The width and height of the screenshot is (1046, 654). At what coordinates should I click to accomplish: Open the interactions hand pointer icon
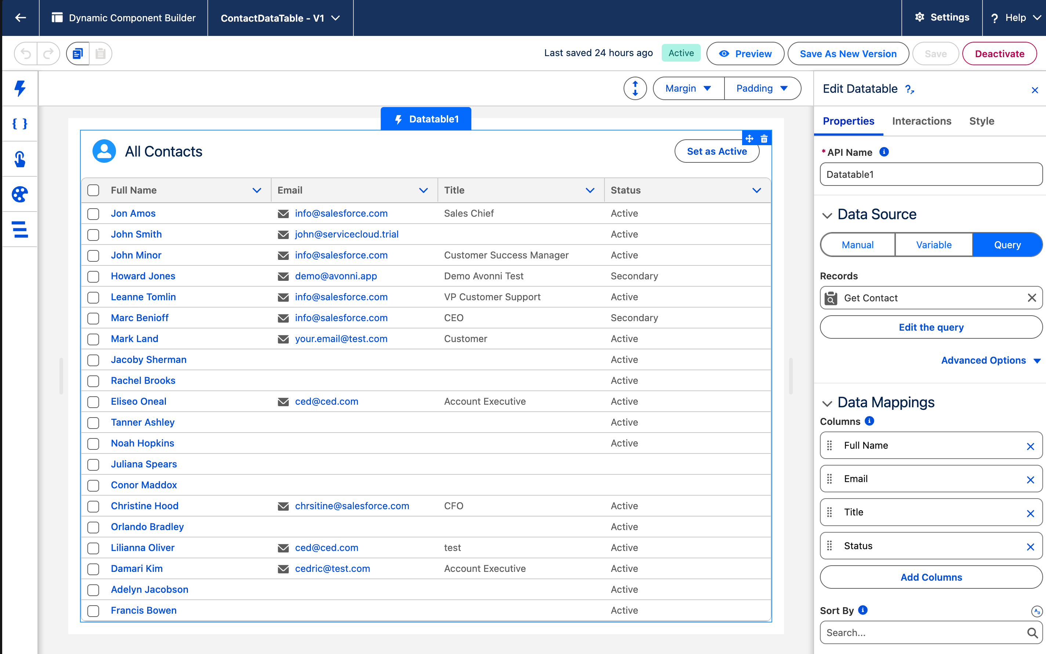19,159
